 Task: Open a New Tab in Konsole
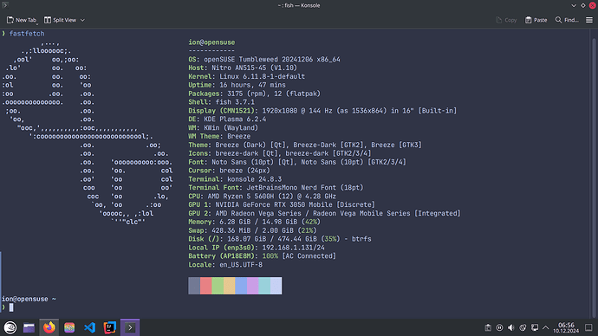(22, 20)
